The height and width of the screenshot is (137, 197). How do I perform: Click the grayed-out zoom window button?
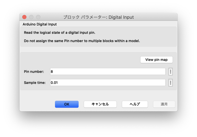[38, 17]
